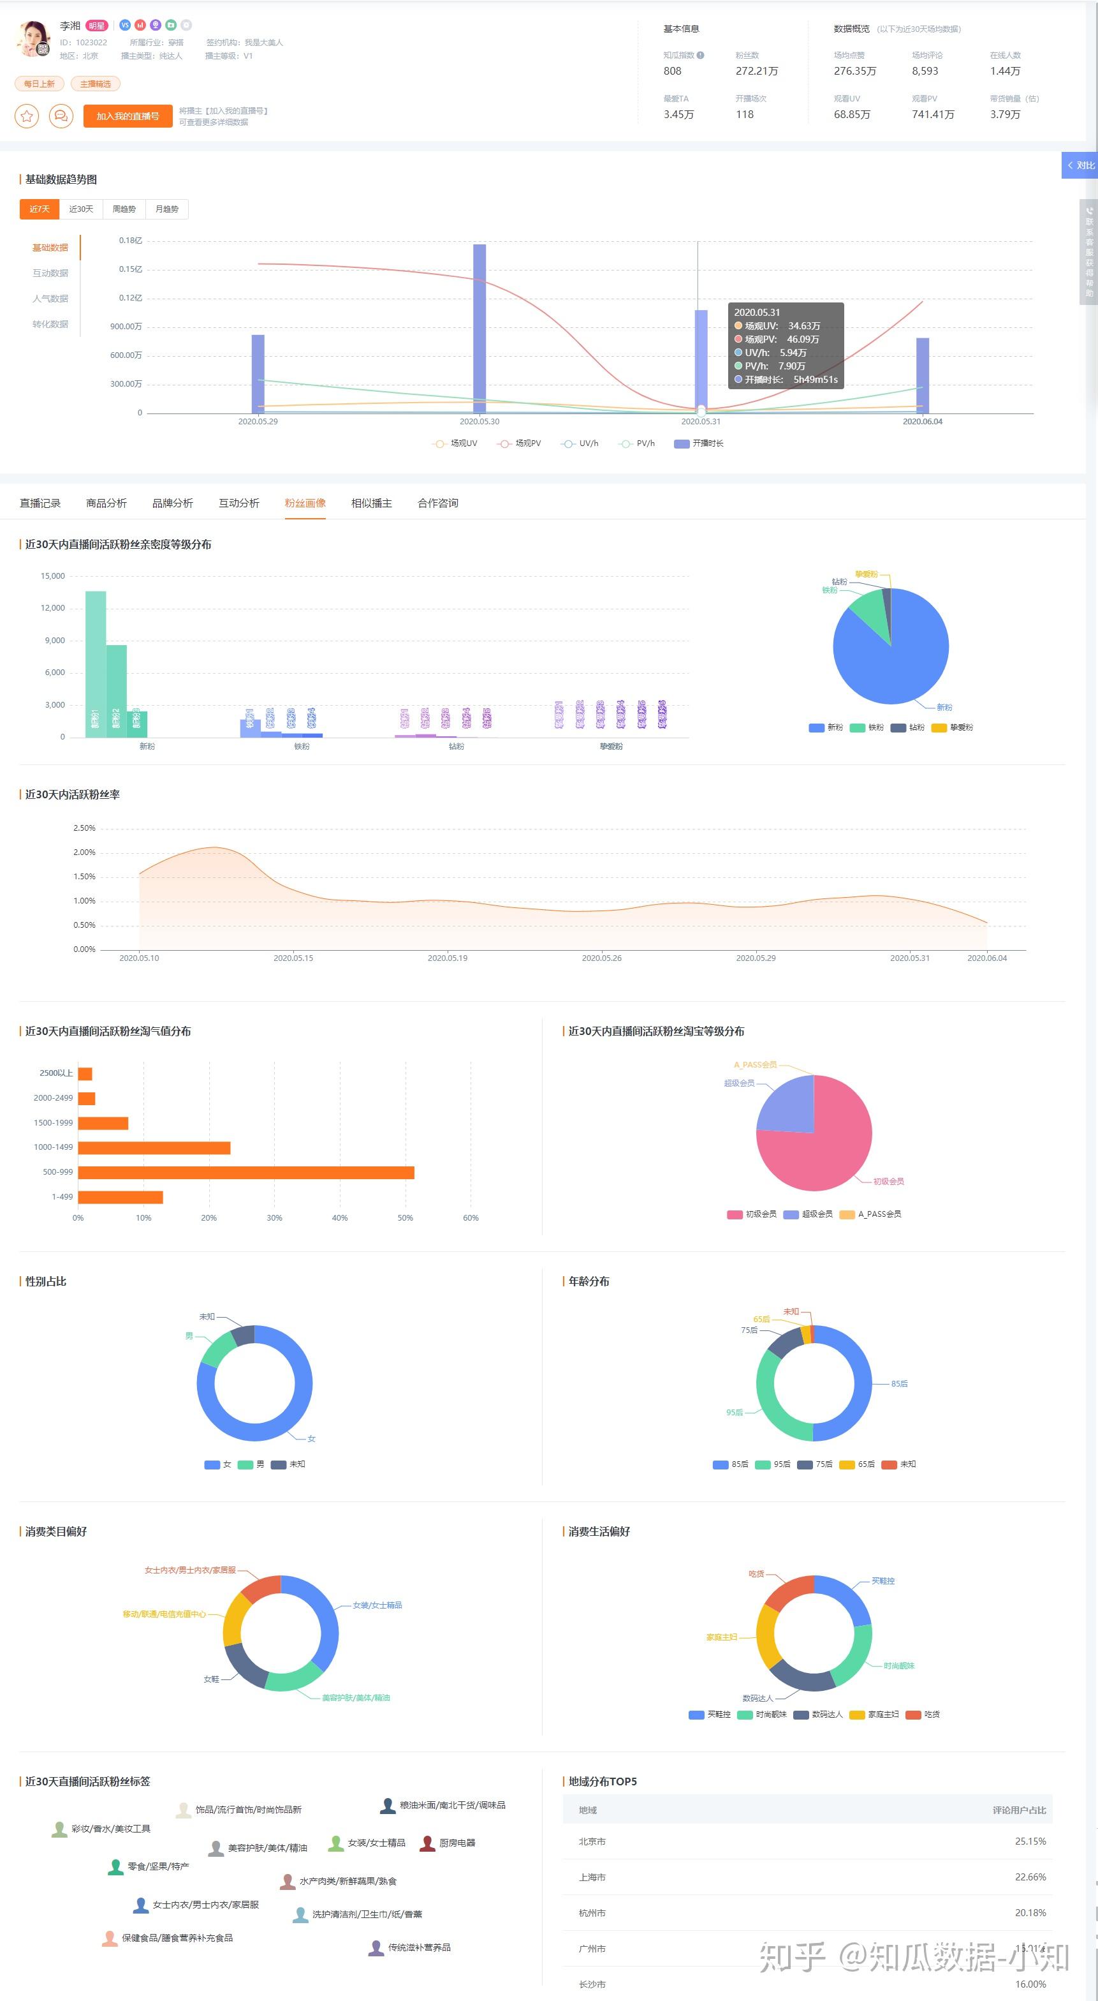This screenshot has width=1098, height=2001.
Task: Toggle 钻粉 in the fan-level pie legend
Action: tap(908, 728)
